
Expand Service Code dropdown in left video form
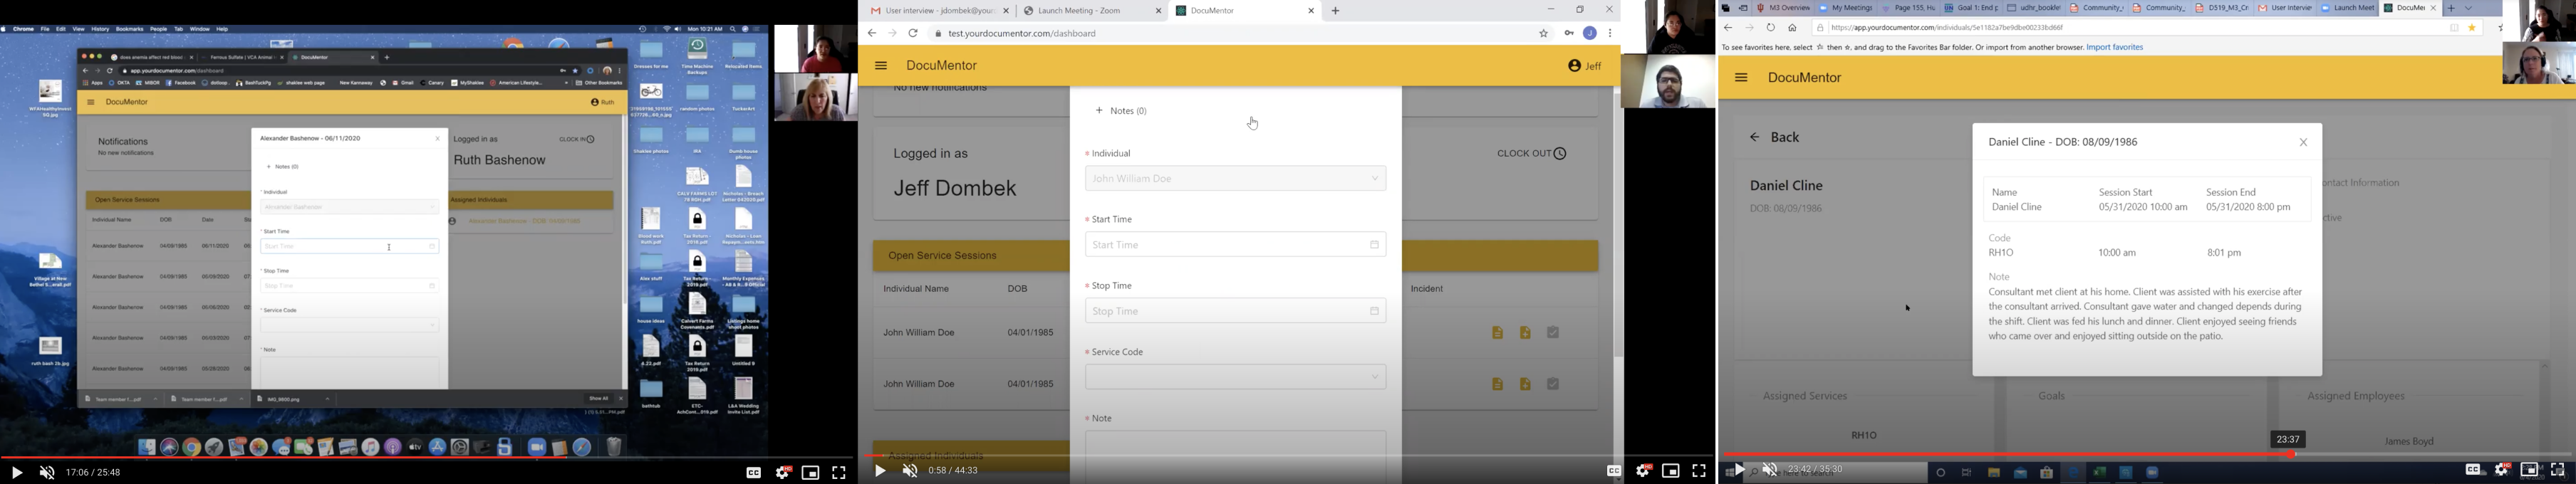(350, 325)
